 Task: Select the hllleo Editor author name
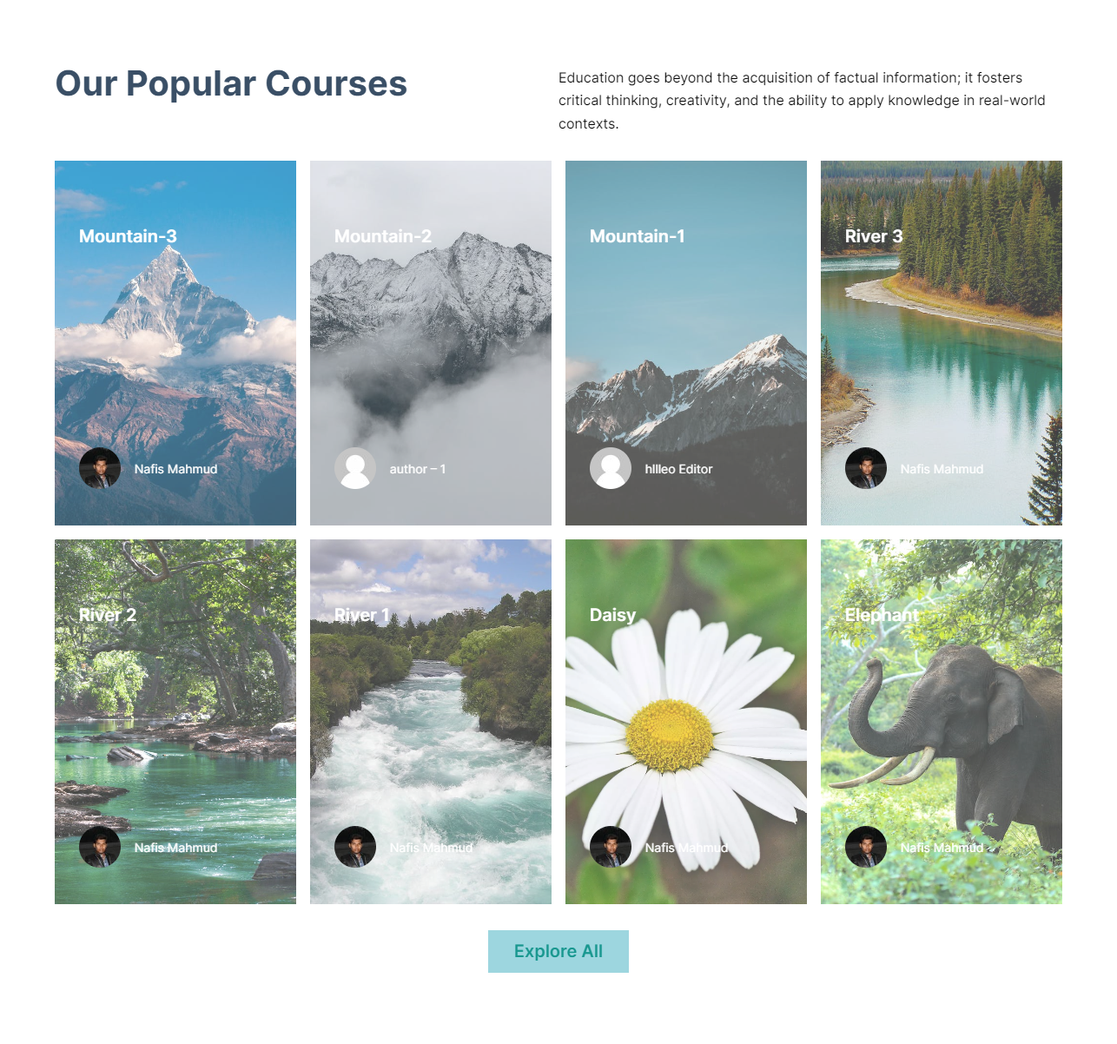coord(678,469)
